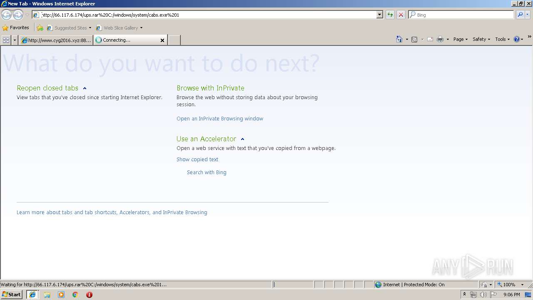The image size is (533, 300).
Task: Open Learn more about tabs link
Action: tap(112, 212)
